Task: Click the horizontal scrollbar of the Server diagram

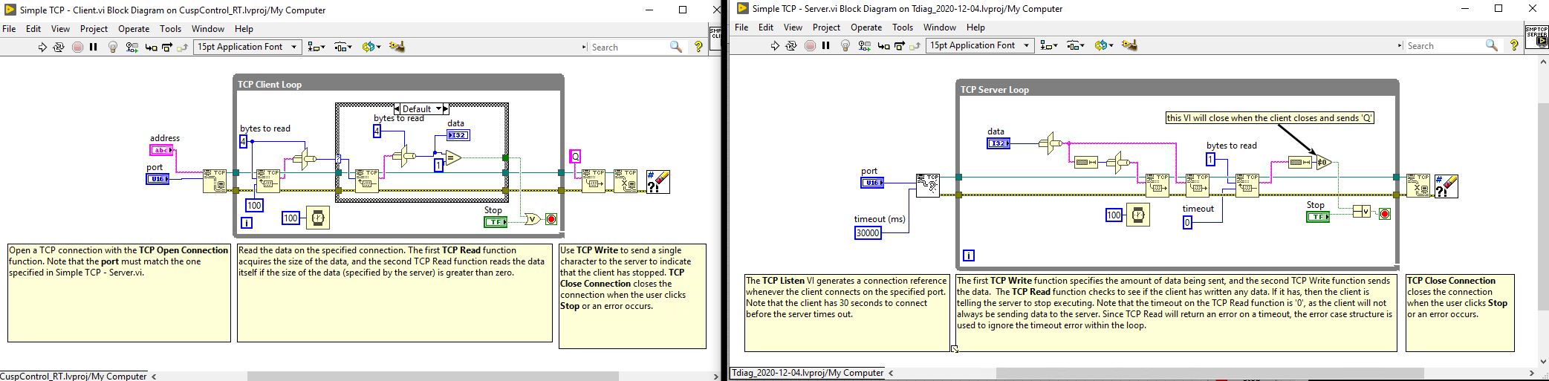Action: [x=1209, y=373]
